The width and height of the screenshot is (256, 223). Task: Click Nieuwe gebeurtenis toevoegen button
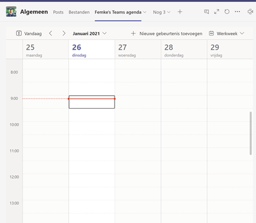[167, 33]
